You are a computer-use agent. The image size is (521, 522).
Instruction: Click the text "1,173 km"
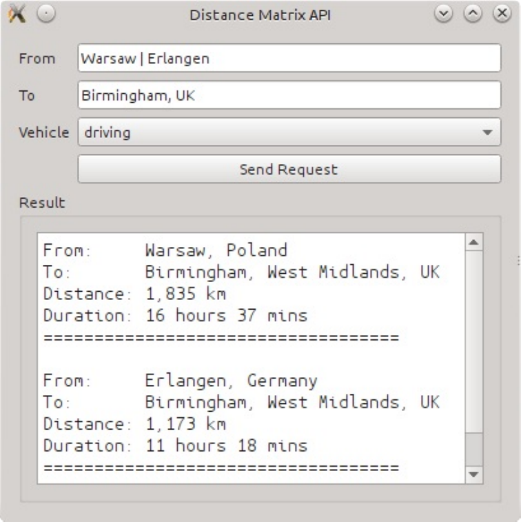pos(185,424)
